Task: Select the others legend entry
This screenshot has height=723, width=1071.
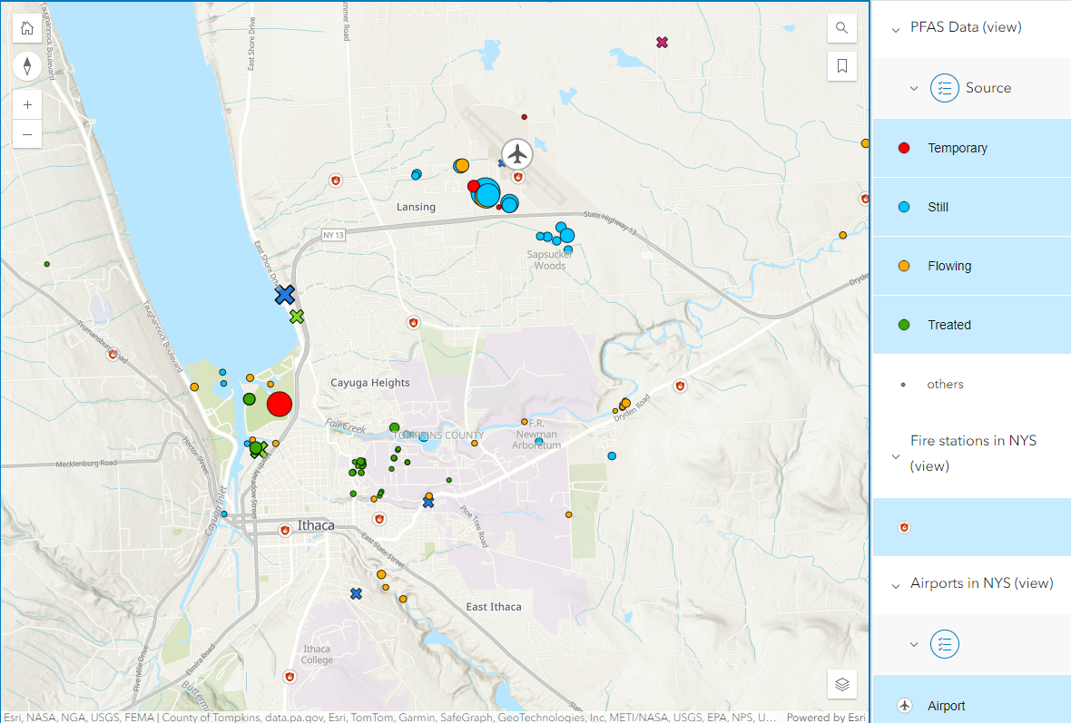Action: coord(903,384)
